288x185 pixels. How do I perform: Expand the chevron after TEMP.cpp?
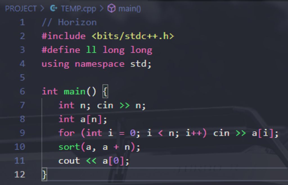(102, 8)
